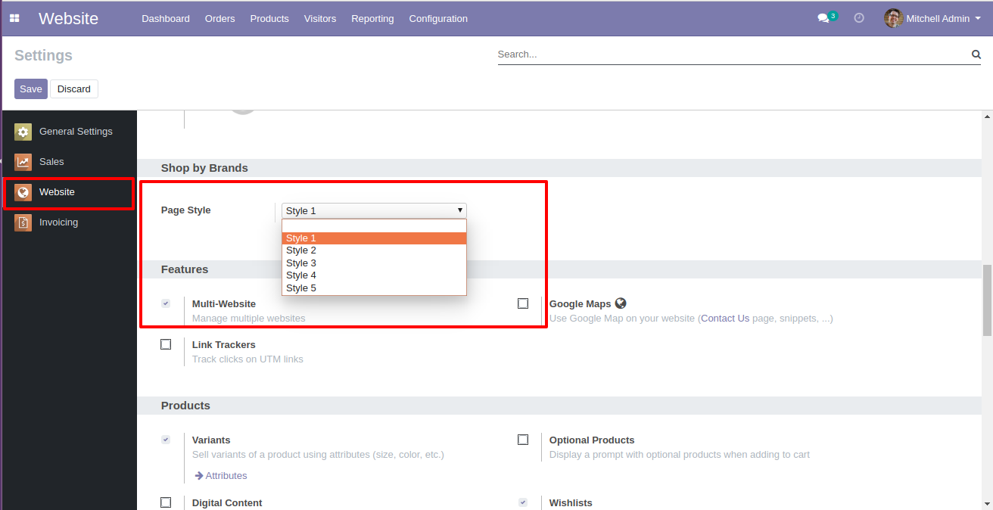Screen dimensions: 993x510
Task: Open the Products menu
Action: point(269,18)
